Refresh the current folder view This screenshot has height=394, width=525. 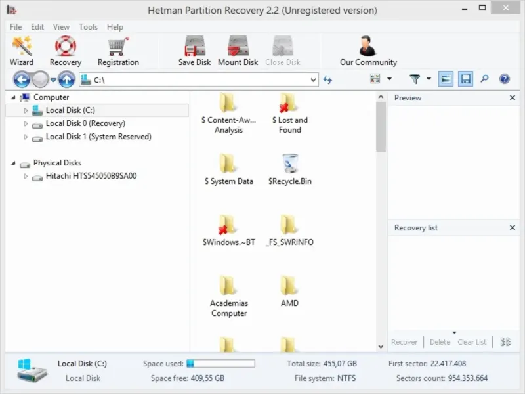coord(327,79)
